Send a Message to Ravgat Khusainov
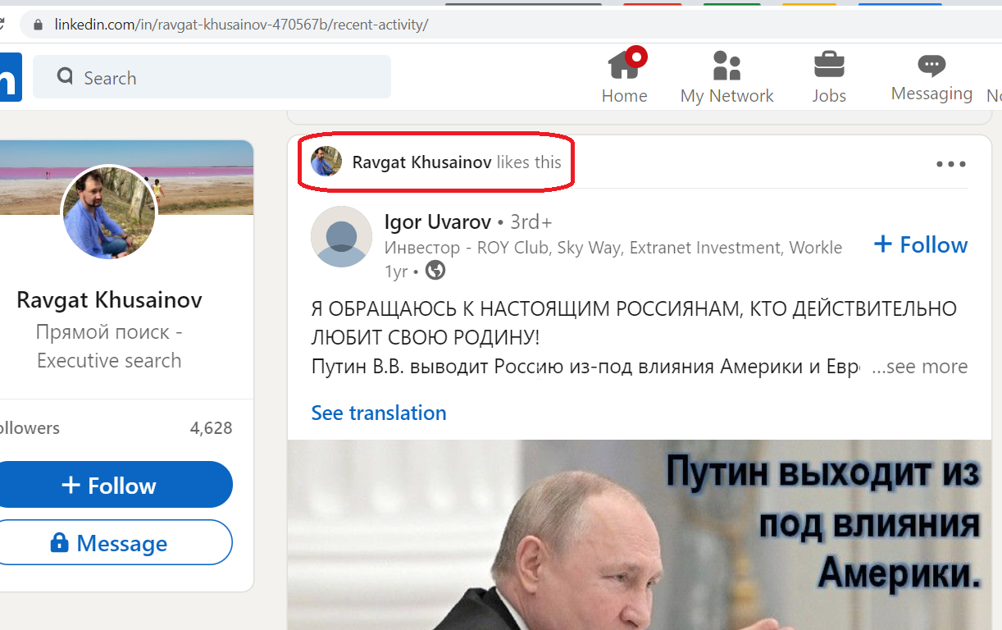The width and height of the screenshot is (1002, 630). [x=109, y=542]
